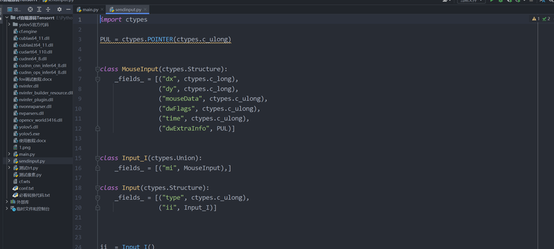
Task: Select nvinfer_plugin.dll file
Action: pos(33,100)
